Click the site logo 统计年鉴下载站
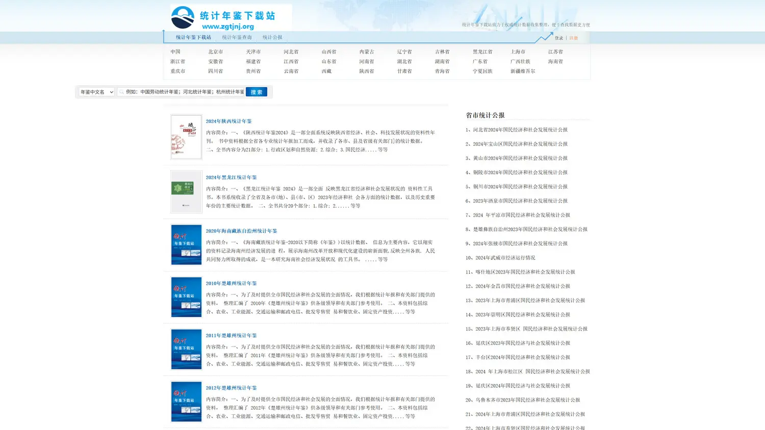This screenshot has height=430, width=765. coord(231,18)
